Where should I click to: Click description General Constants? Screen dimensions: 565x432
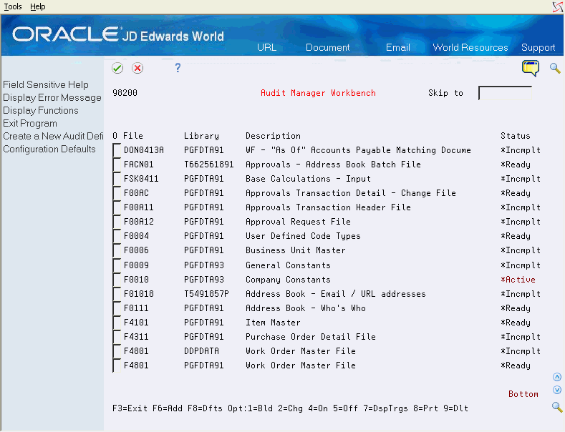click(288, 265)
